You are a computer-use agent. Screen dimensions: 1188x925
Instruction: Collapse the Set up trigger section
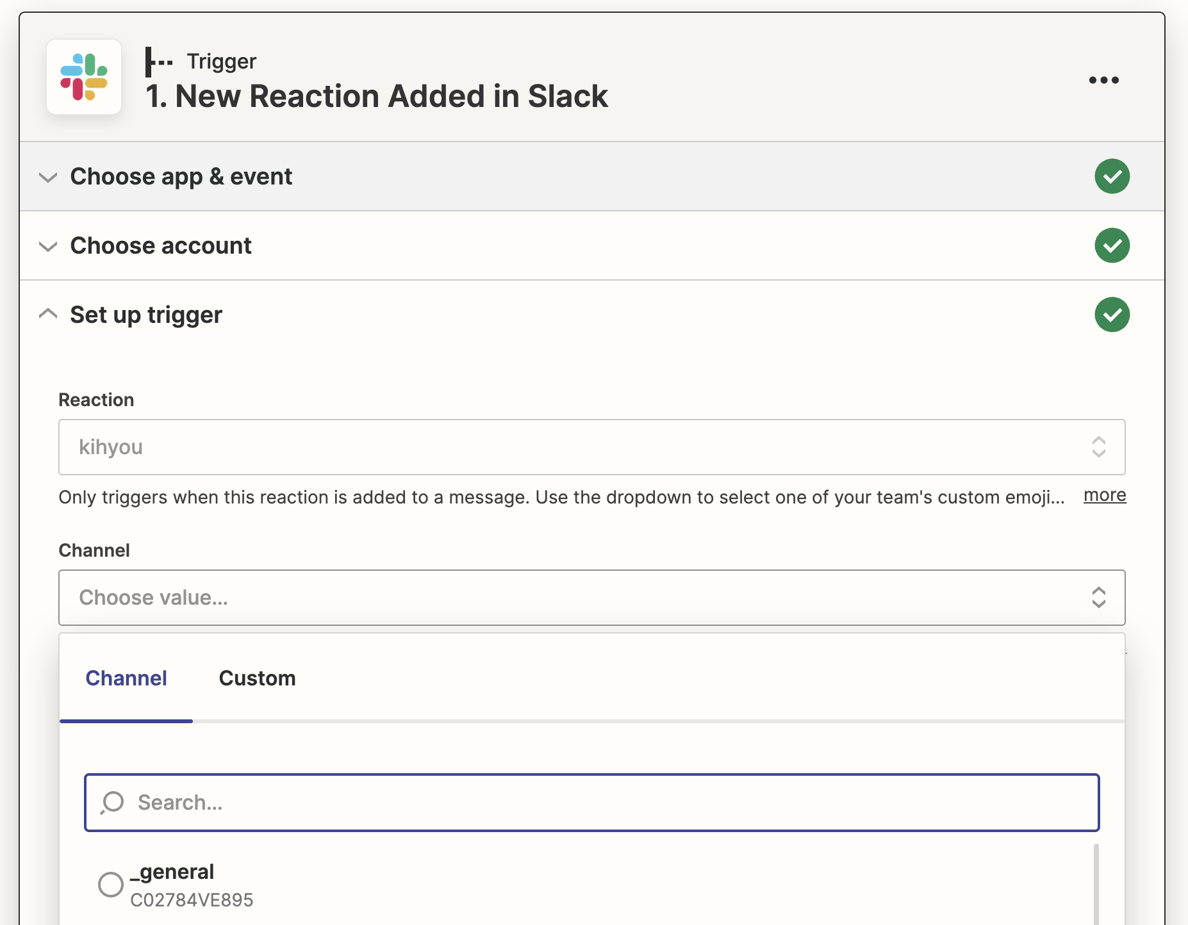click(x=592, y=315)
